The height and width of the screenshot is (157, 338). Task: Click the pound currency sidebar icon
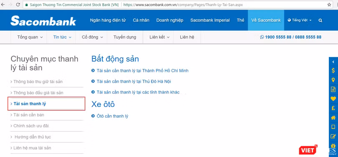[333, 108]
